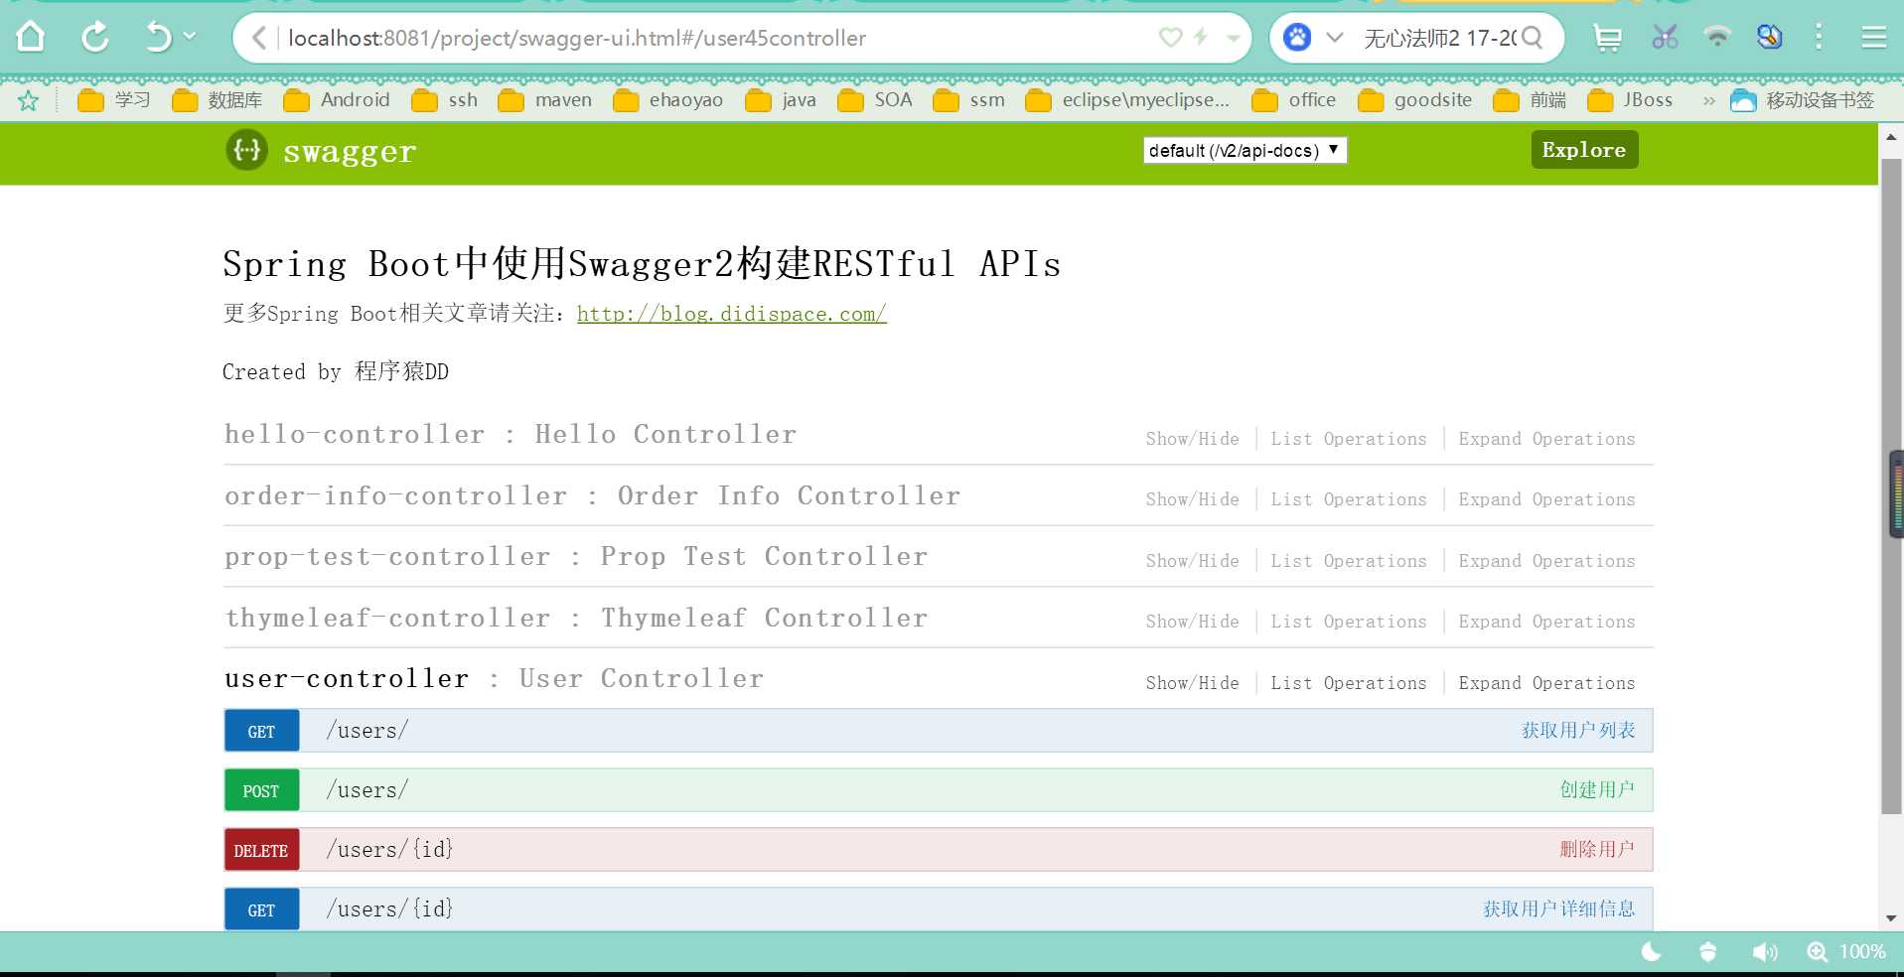Go to the browser home page icon
The width and height of the screenshot is (1904, 977).
pyautogui.click(x=31, y=38)
